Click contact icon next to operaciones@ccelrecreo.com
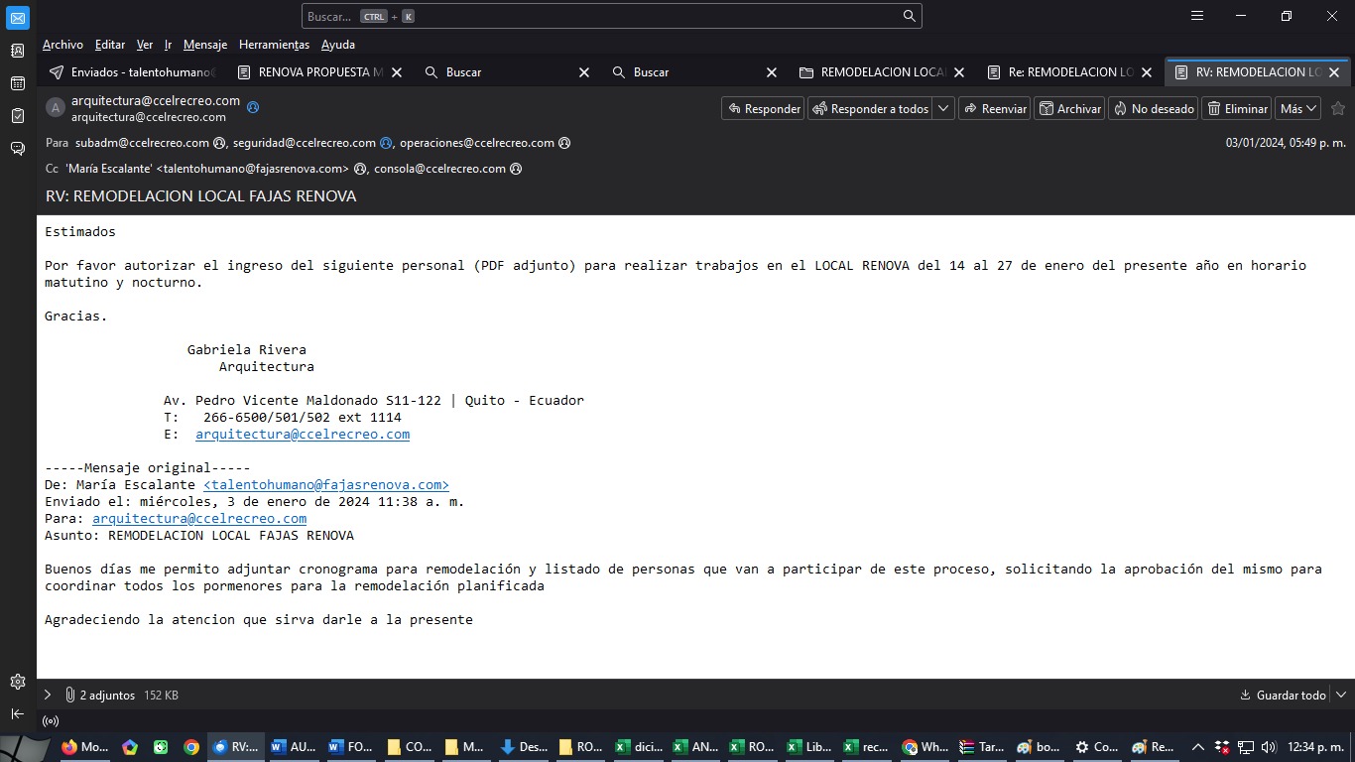The height and width of the screenshot is (762, 1355). [564, 143]
